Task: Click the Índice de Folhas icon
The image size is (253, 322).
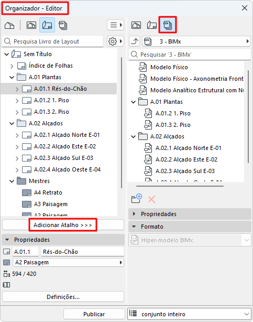Action: pyautogui.click(x=21, y=66)
